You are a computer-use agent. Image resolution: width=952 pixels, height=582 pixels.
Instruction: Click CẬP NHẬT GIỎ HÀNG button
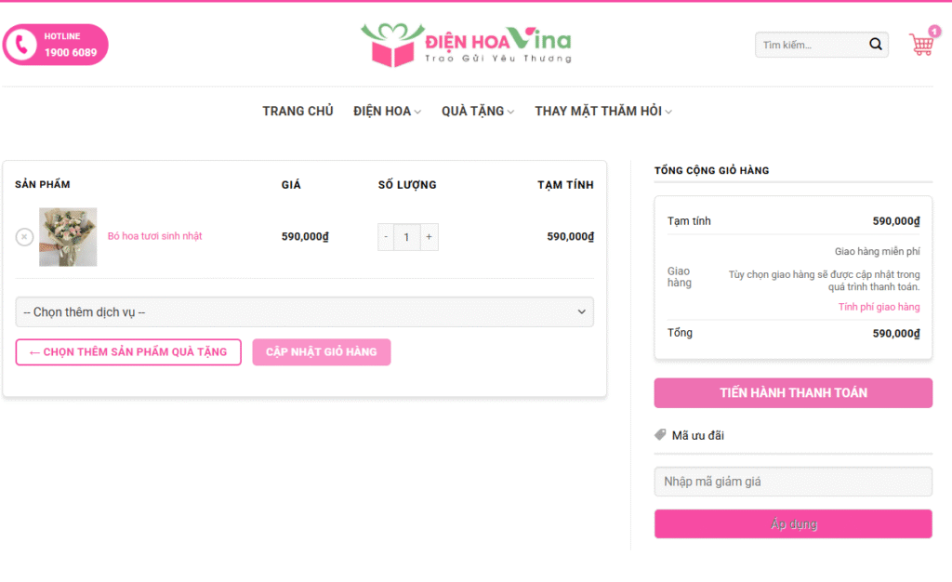tap(321, 352)
